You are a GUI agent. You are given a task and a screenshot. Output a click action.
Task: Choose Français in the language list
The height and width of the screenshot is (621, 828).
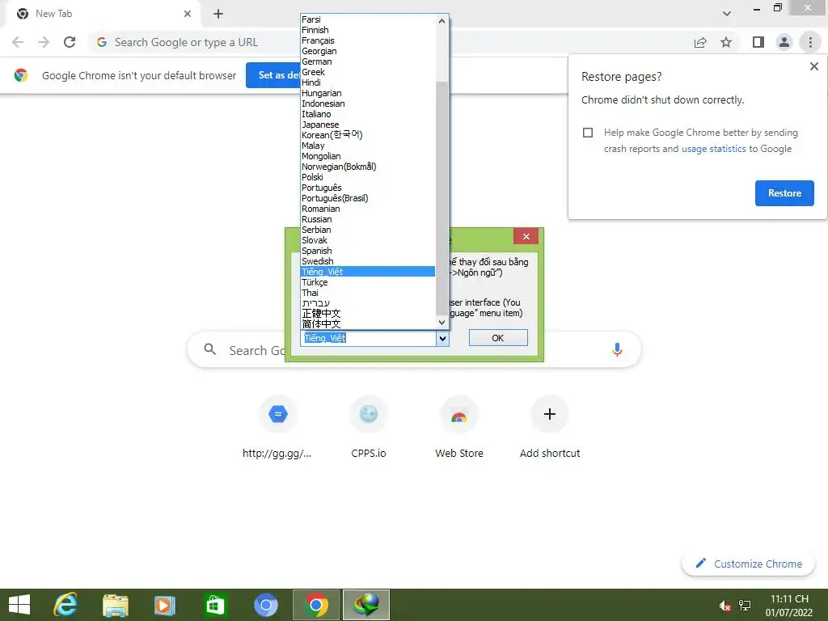[x=368, y=40]
